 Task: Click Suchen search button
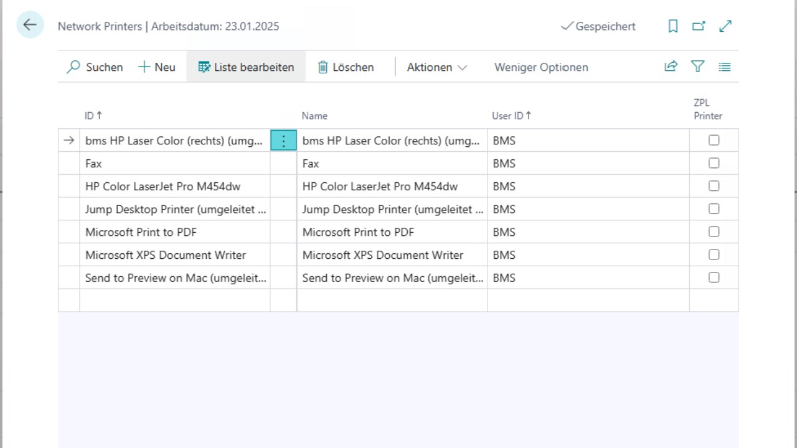point(95,67)
